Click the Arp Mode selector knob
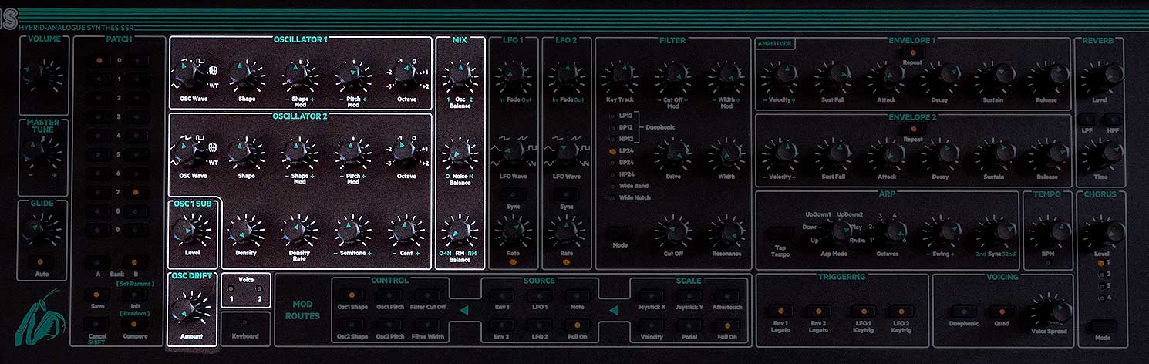1149x364 pixels. point(834,230)
